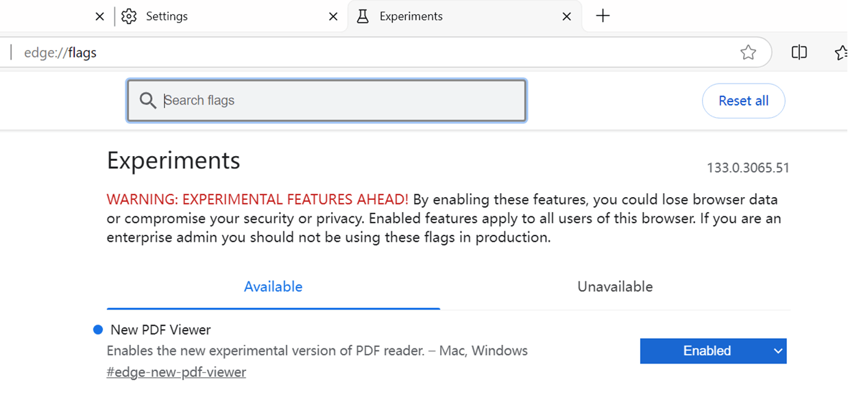Open a new tab with plus icon
Screen dimensions: 848x397
coord(603,16)
